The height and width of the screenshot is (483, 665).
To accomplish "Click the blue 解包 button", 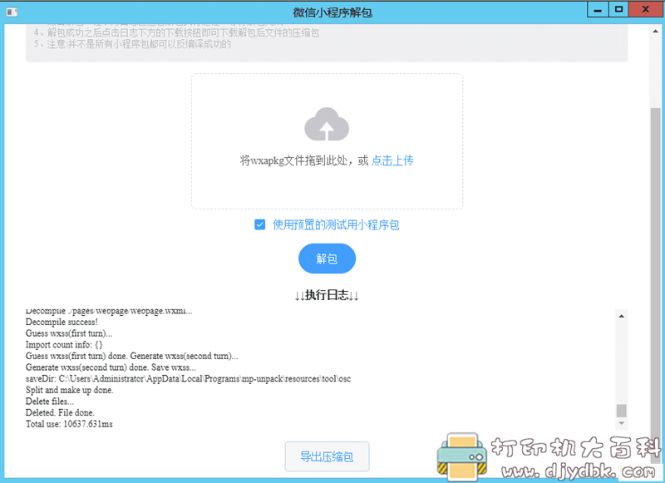I will click(x=327, y=259).
